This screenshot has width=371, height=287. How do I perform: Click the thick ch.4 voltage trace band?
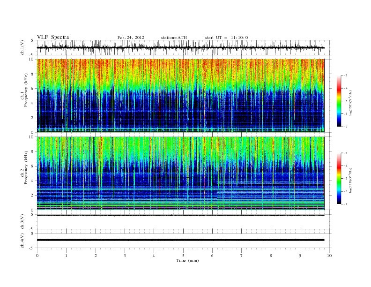point(180,240)
